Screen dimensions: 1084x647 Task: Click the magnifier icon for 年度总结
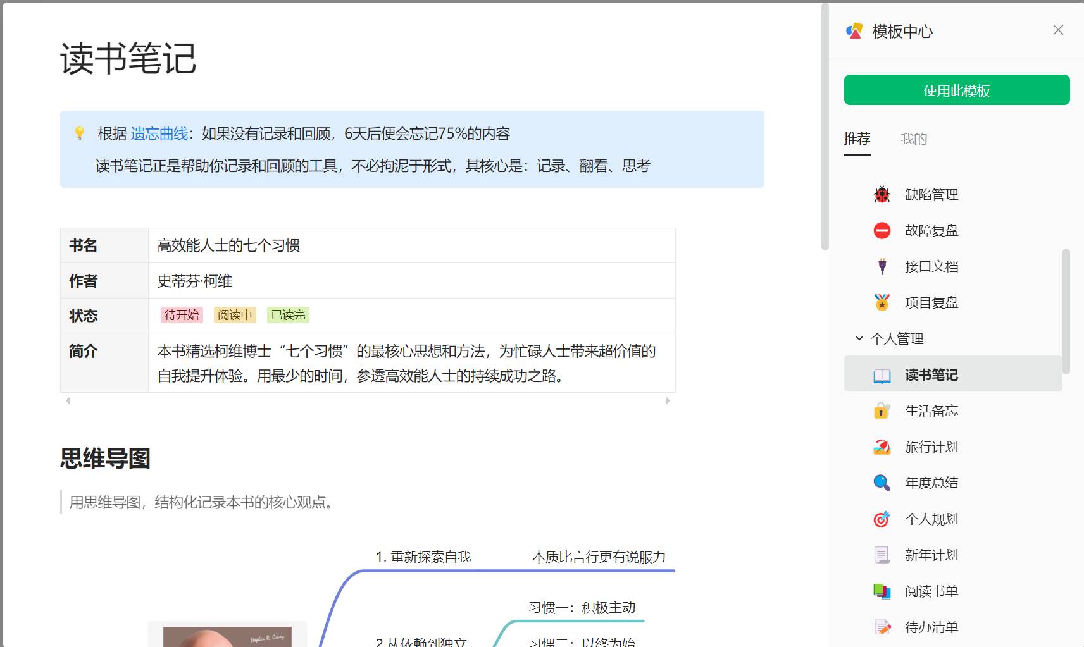[882, 483]
